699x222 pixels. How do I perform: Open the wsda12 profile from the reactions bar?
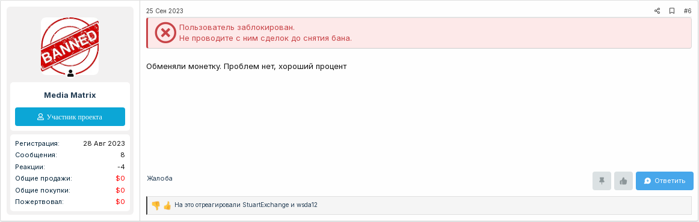[307, 205]
